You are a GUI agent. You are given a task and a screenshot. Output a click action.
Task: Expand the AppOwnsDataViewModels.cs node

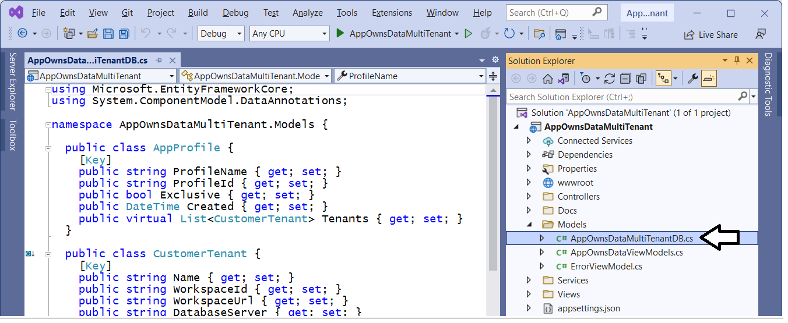[x=541, y=253]
